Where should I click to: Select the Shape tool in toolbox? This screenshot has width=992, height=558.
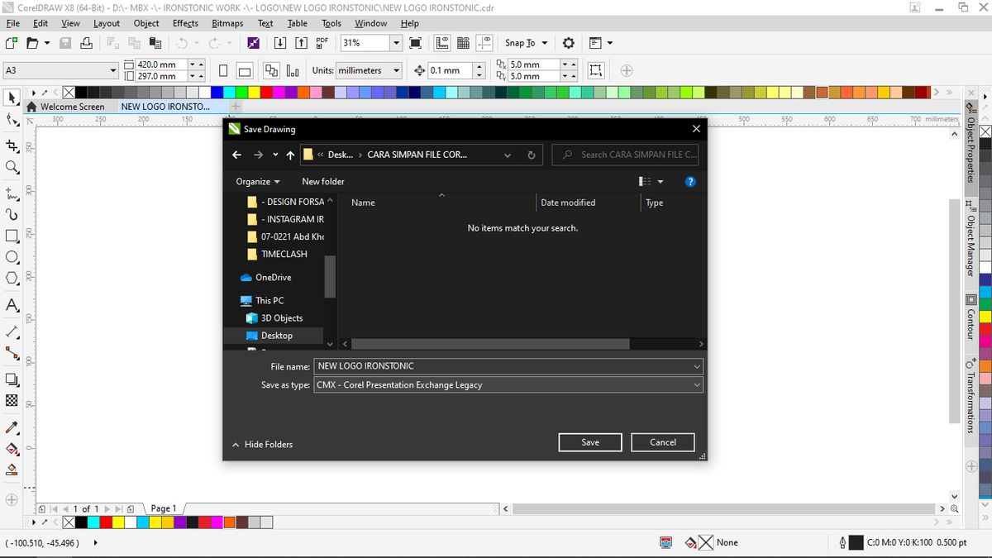(12, 121)
